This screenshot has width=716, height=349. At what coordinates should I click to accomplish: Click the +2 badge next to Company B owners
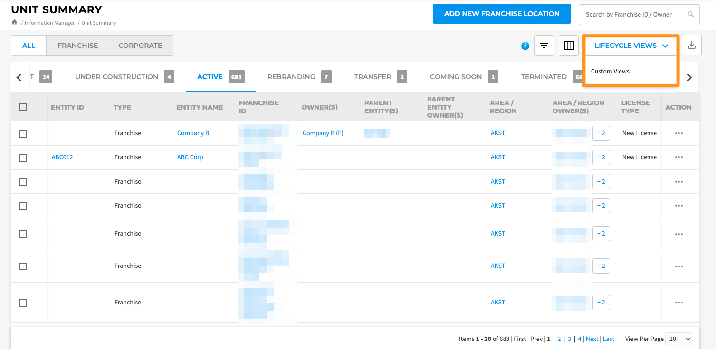coord(601,133)
